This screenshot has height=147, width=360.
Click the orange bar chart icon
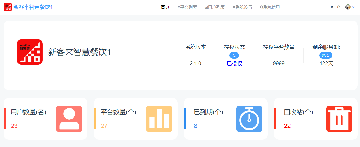(x=159, y=119)
